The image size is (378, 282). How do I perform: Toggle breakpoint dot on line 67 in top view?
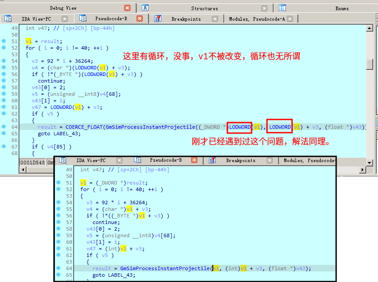click(x=4, y=146)
